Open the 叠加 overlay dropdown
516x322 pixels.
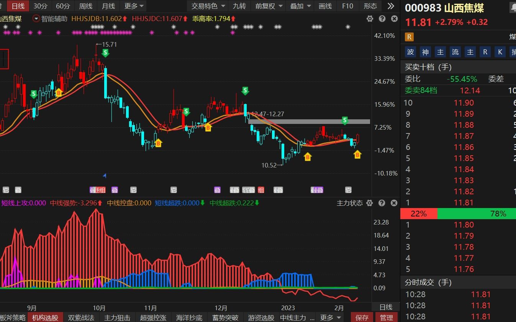click(300, 6)
